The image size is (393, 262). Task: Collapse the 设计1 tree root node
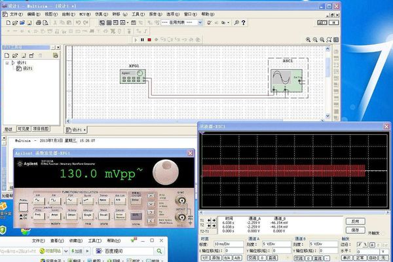pyautogui.click(x=7, y=63)
